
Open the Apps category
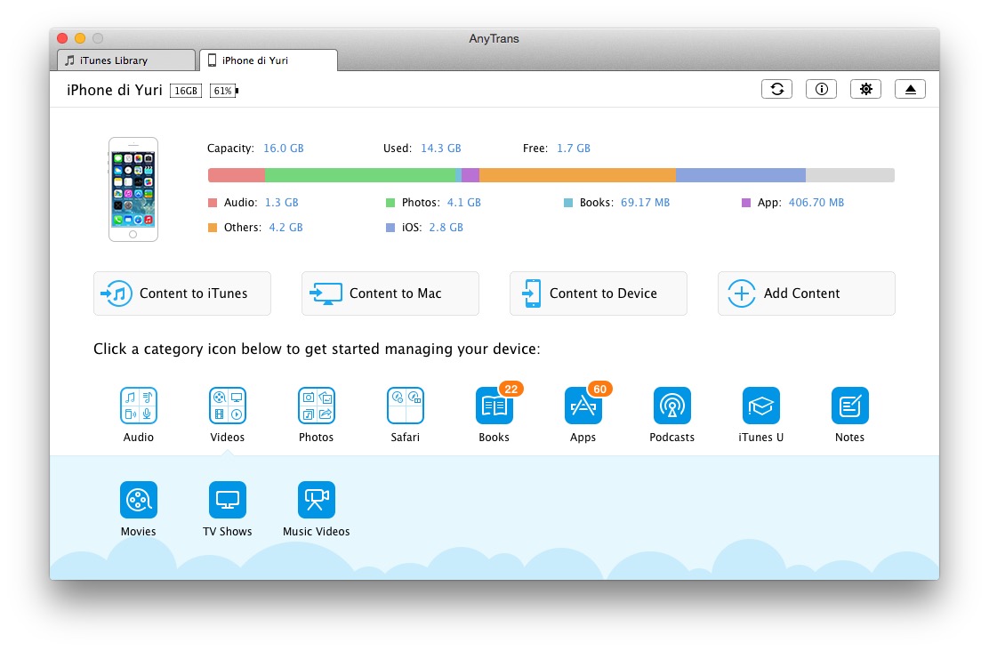click(583, 406)
